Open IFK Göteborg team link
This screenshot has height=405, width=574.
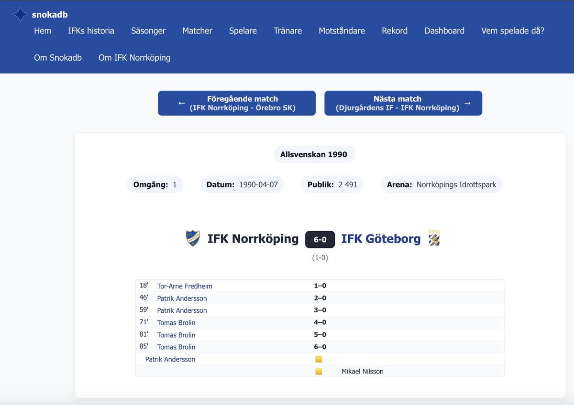(x=381, y=238)
